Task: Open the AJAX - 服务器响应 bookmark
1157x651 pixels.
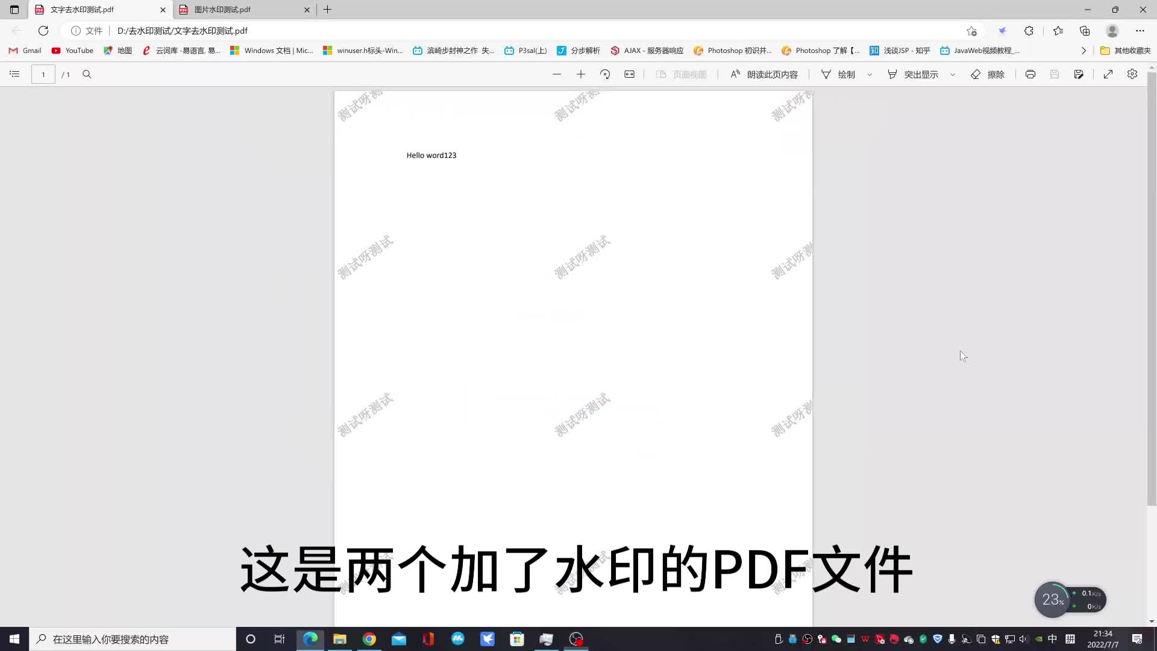Action: click(647, 51)
